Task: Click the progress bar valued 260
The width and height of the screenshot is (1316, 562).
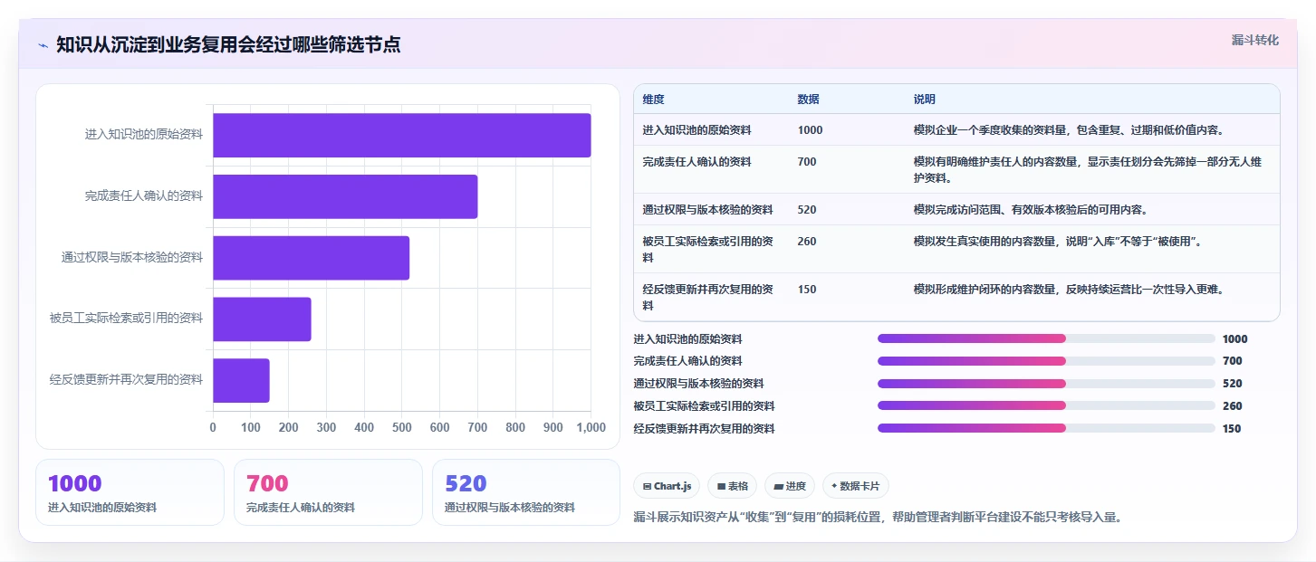Action: [x=1046, y=405]
